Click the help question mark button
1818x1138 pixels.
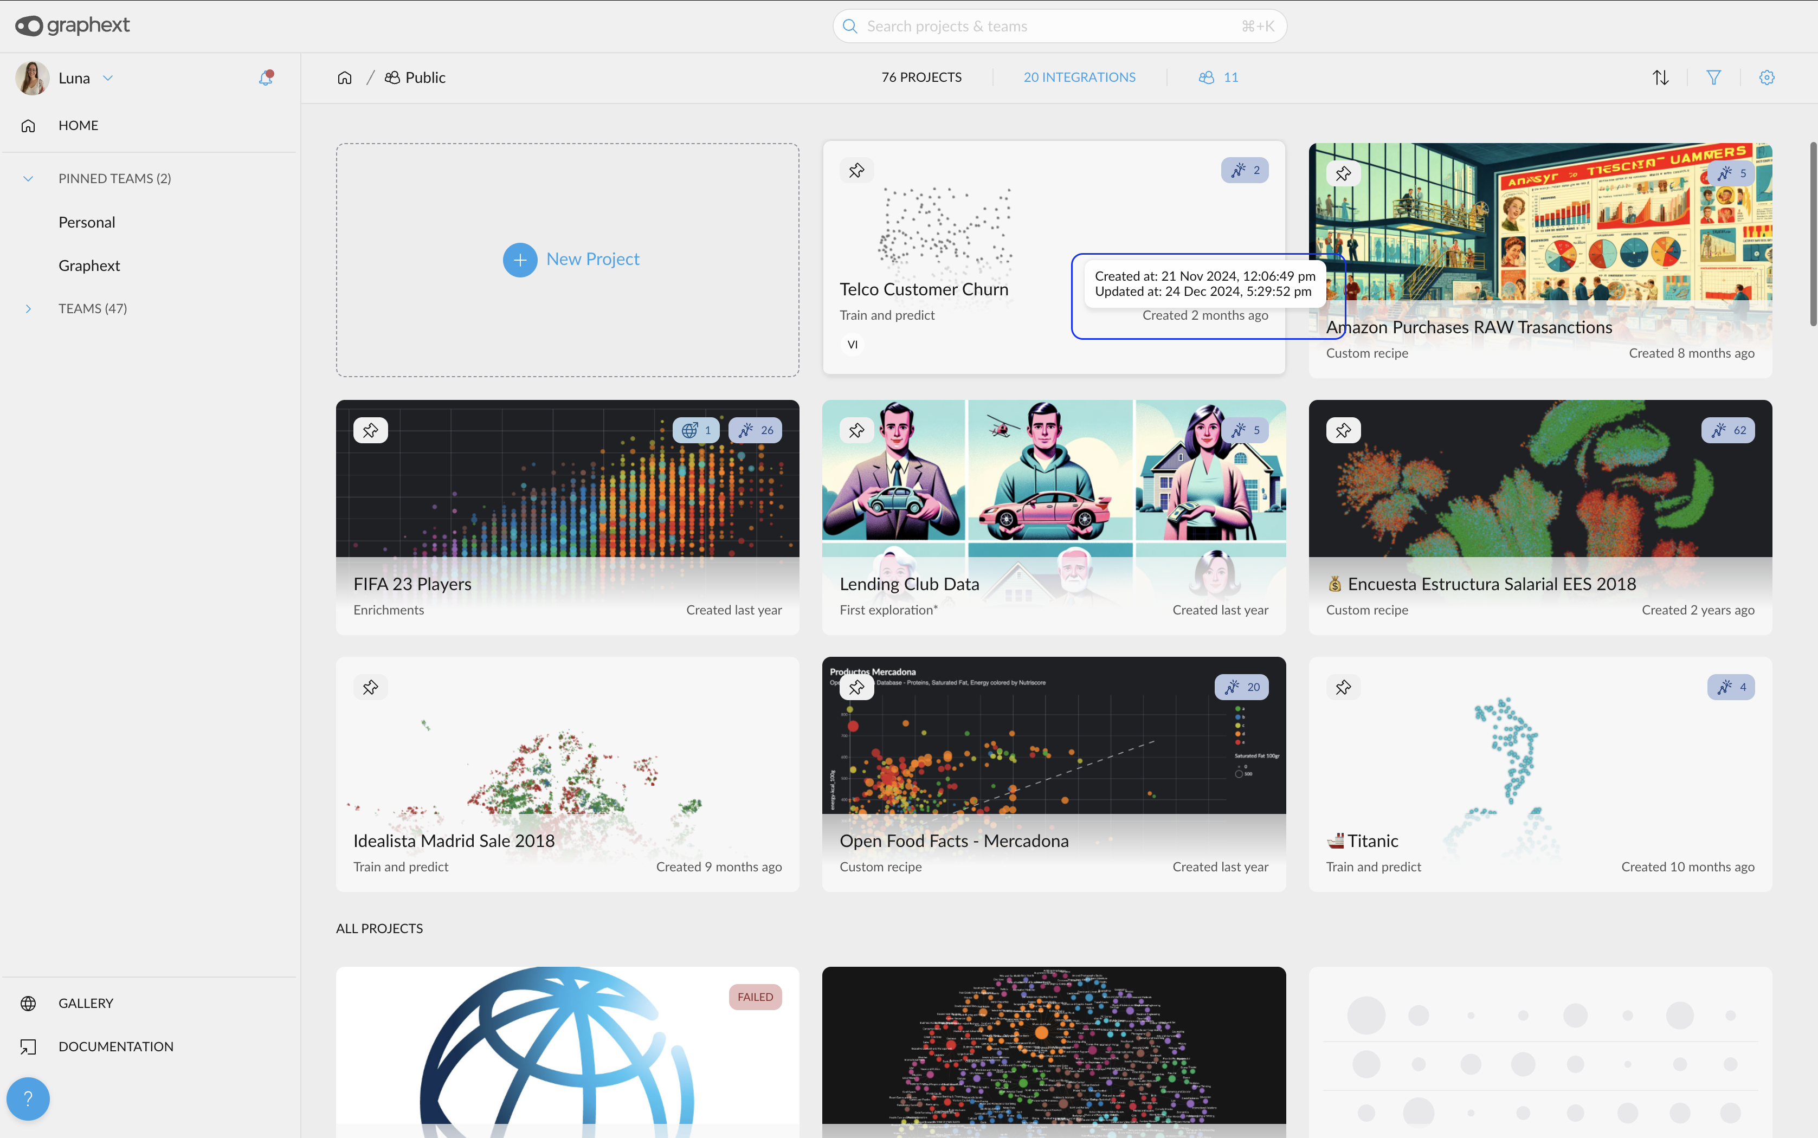coord(28,1099)
